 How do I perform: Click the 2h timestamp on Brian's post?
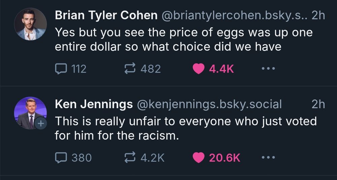point(318,15)
